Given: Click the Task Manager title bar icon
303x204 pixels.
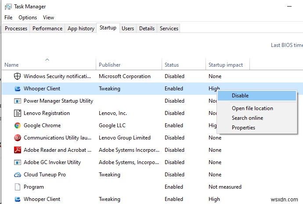Looking at the screenshot, I should pos(8,7).
